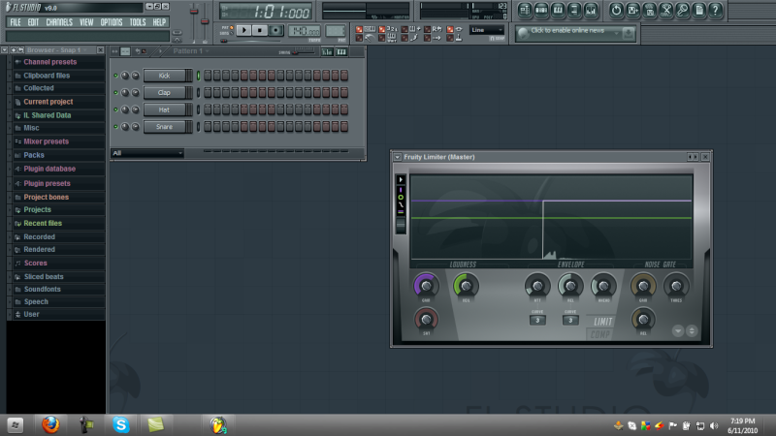Open the step sequencer window from the toolbar
The image size is (776, 436).
[x=541, y=10]
